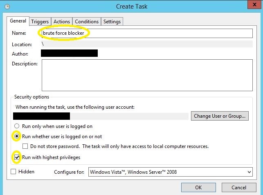Image resolution: width=263 pixels, height=195 pixels.
Task: Select Run only when user is logged on
Action: coord(17,126)
